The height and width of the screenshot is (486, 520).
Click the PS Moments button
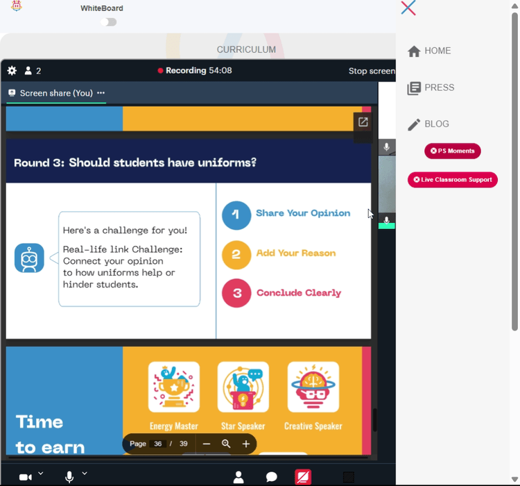452,151
